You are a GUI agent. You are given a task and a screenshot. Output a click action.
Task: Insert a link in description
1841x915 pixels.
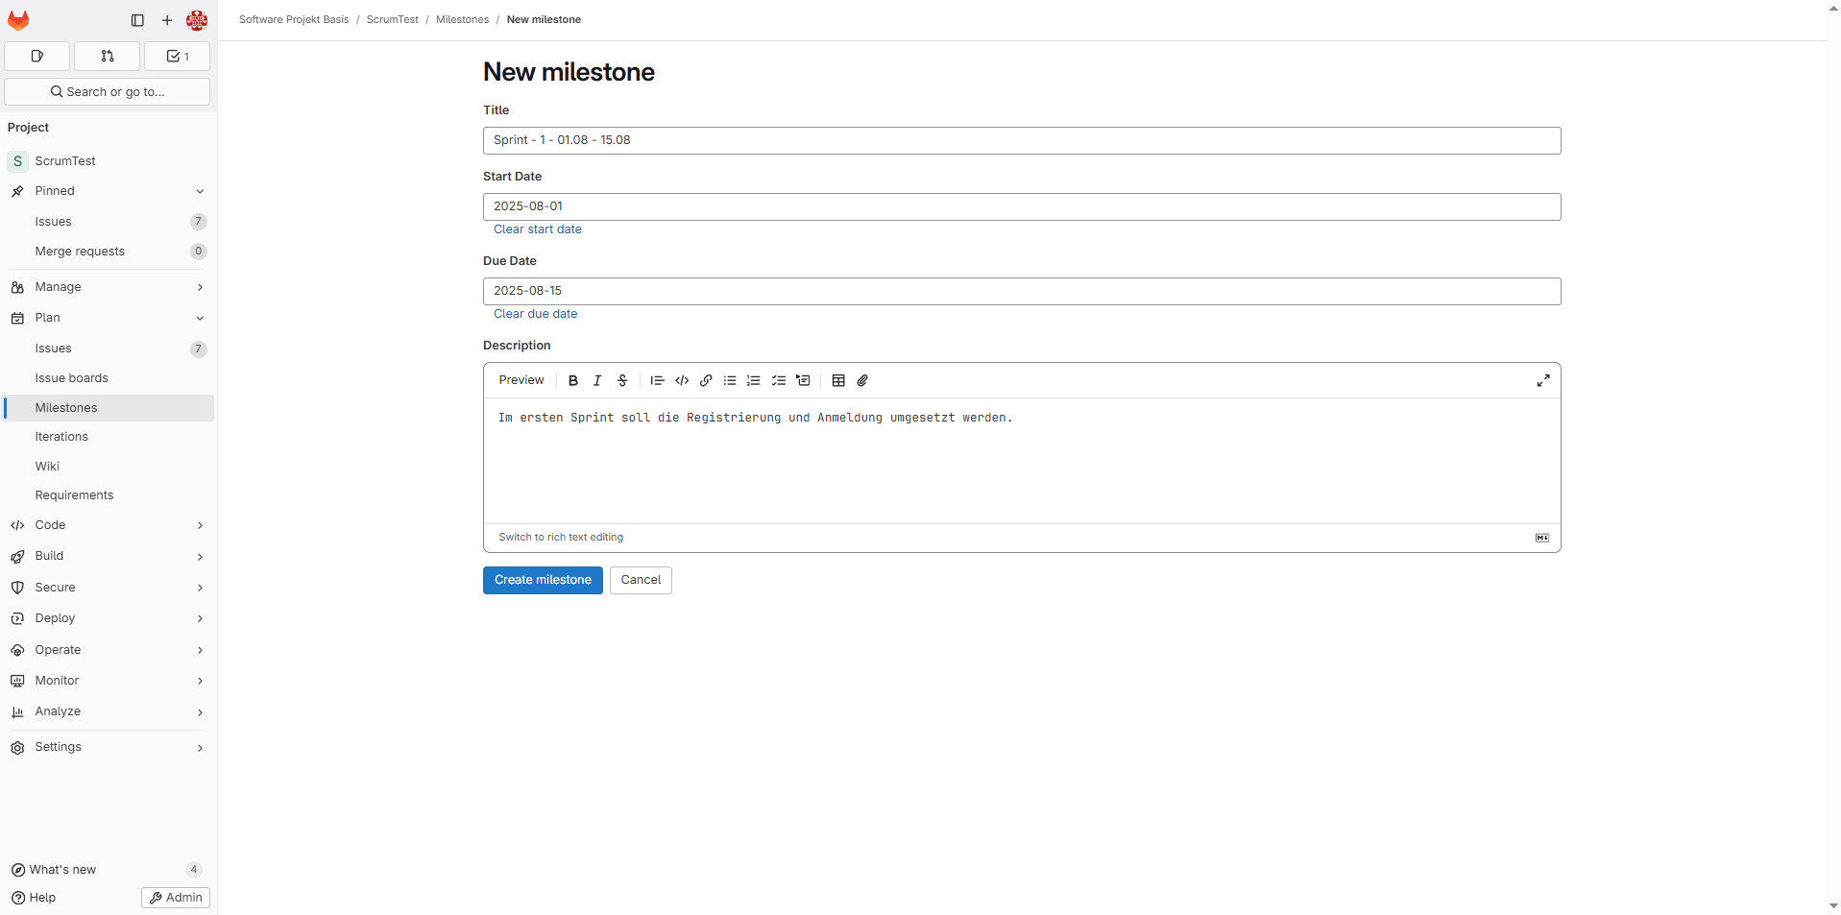click(706, 381)
